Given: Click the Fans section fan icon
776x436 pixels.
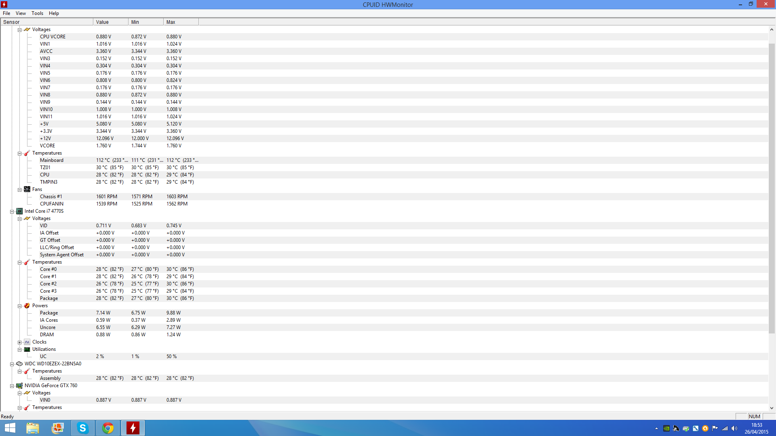Looking at the screenshot, I should [27, 189].
